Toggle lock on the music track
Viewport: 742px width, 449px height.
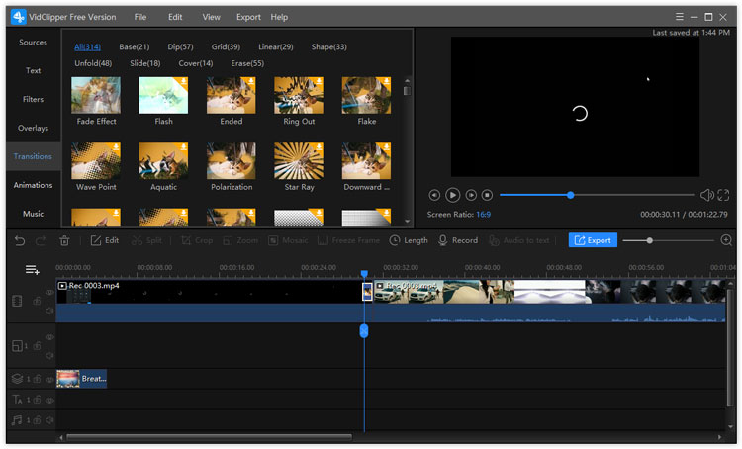click(x=37, y=420)
